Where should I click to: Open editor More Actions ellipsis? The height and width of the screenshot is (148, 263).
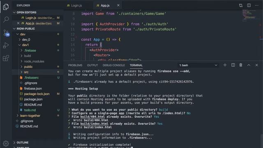coord(257,5)
